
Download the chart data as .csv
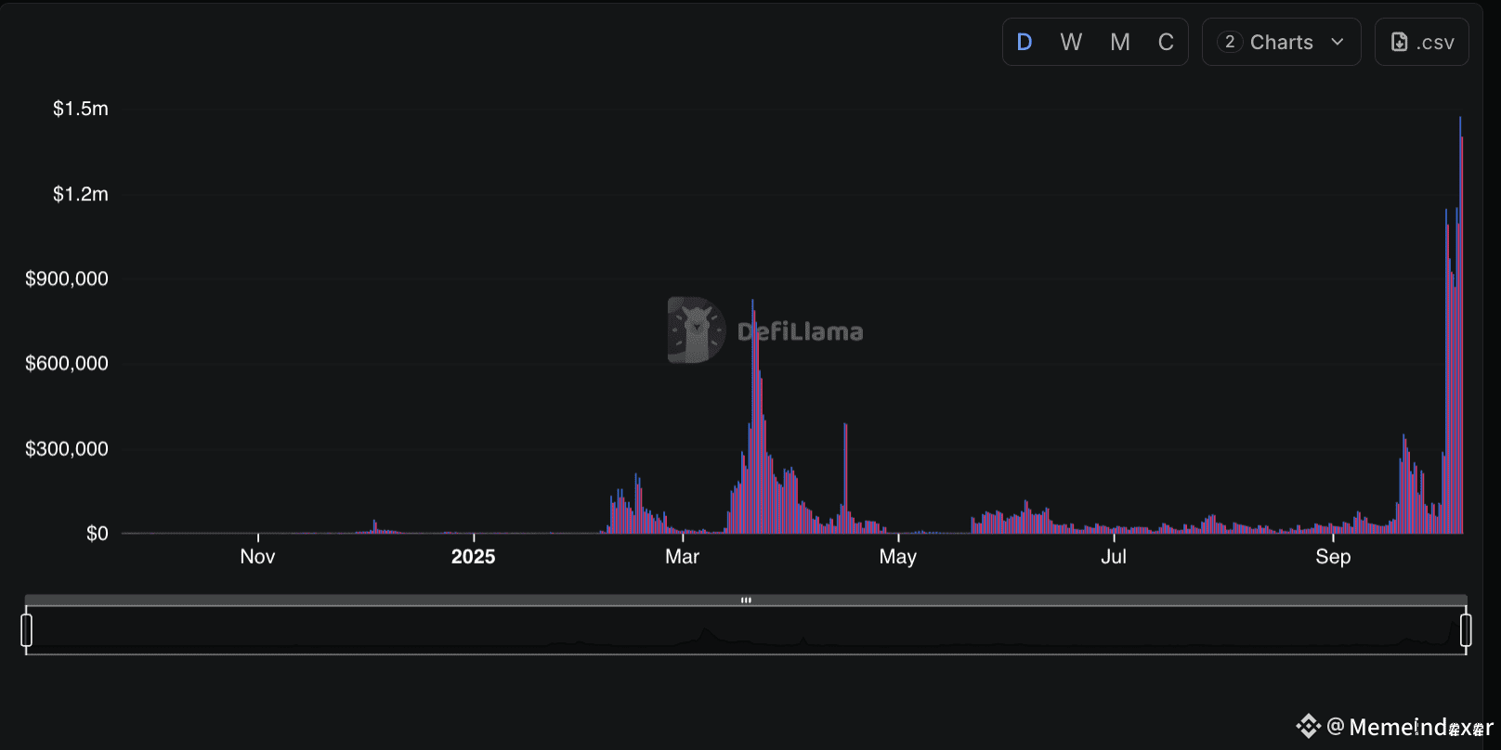coord(1422,42)
